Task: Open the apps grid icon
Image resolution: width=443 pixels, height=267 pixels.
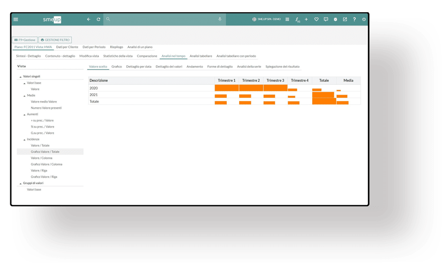Action: [287, 20]
